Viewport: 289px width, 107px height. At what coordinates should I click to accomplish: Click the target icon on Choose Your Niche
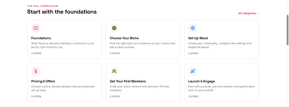[114, 28]
